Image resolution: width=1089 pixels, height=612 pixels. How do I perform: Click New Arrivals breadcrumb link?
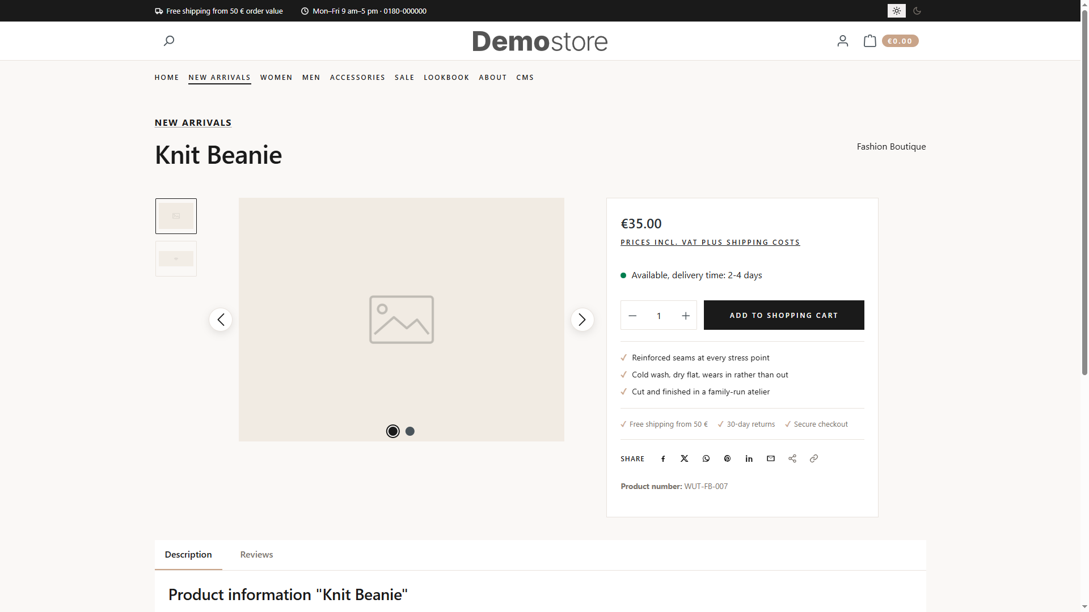(x=193, y=122)
